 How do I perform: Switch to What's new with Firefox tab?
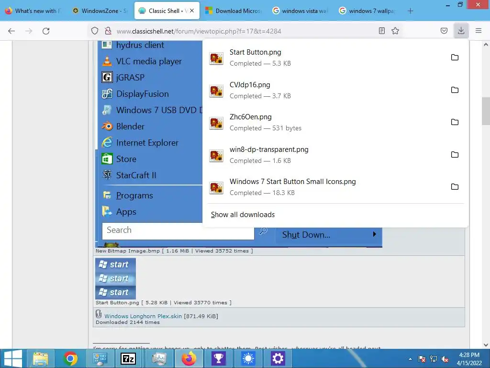pyautogui.click(x=34, y=11)
